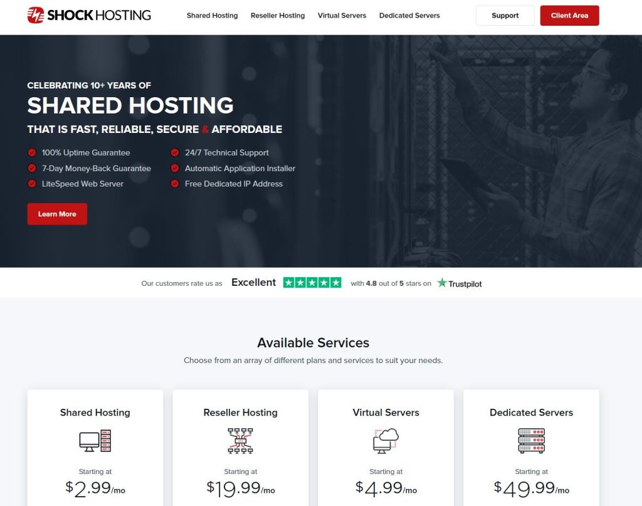The width and height of the screenshot is (642, 506).
Task: Click 'CELEBRATING 10+ YEARS OF' text
Action: coord(89,85)
